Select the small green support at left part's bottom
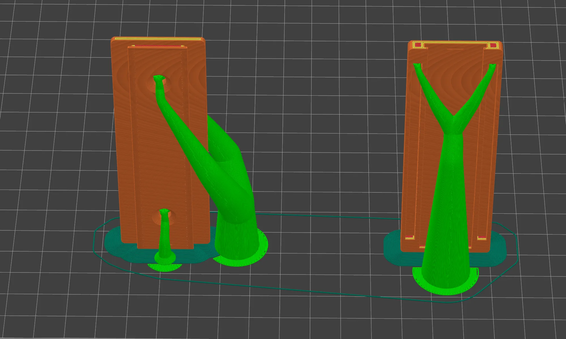 (164, 235)
